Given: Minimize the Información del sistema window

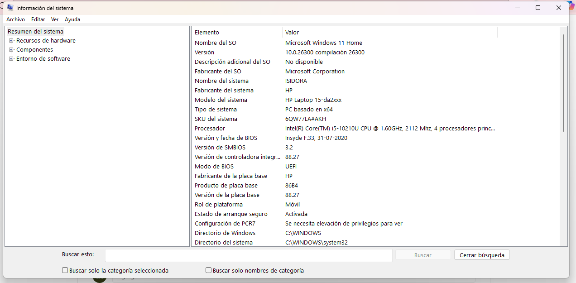Looking at the screenshot, I should 517,8.
